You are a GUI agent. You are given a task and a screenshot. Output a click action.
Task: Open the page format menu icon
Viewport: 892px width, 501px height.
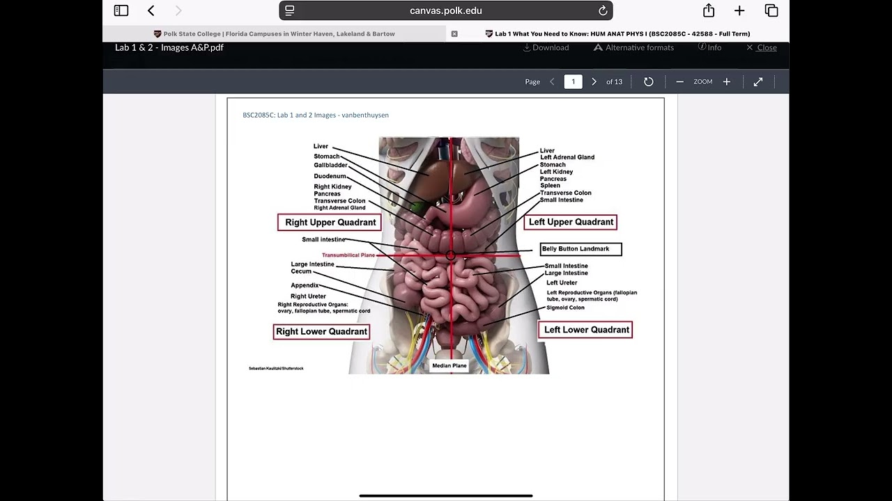click(290, 10)
